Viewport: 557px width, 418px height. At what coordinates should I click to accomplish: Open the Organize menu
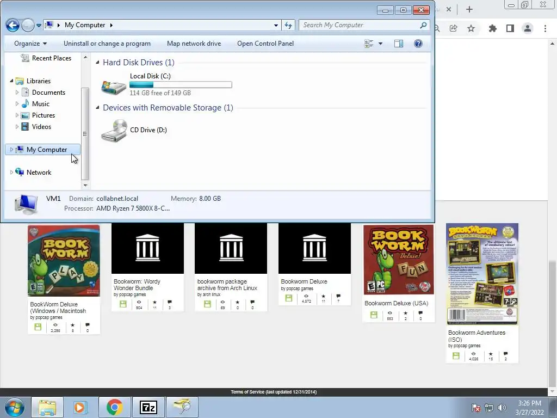(30, 44)
